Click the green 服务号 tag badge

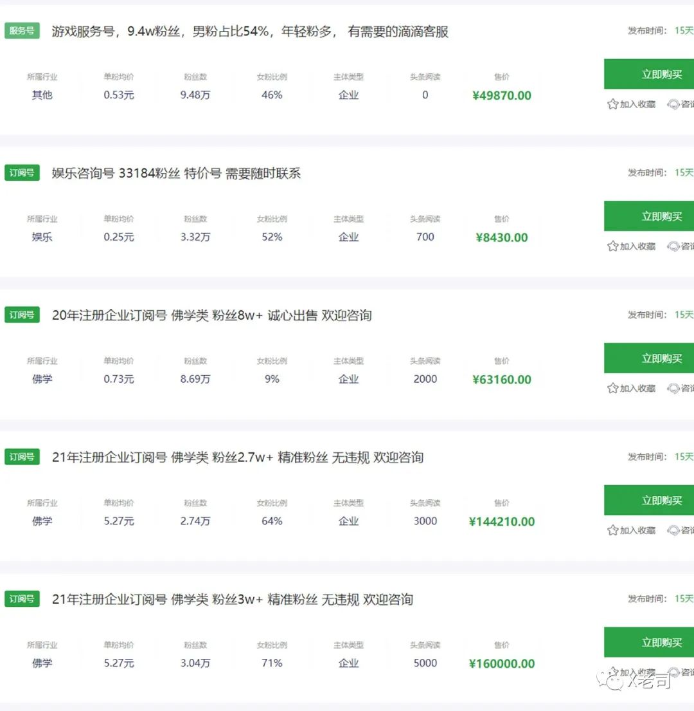coord(22,31)
